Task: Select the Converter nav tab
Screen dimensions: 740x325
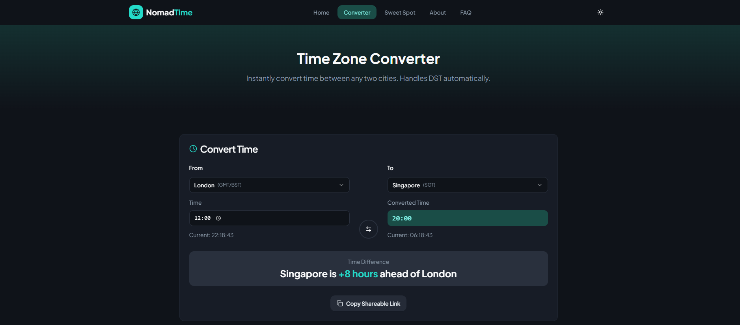Action: 357,13
